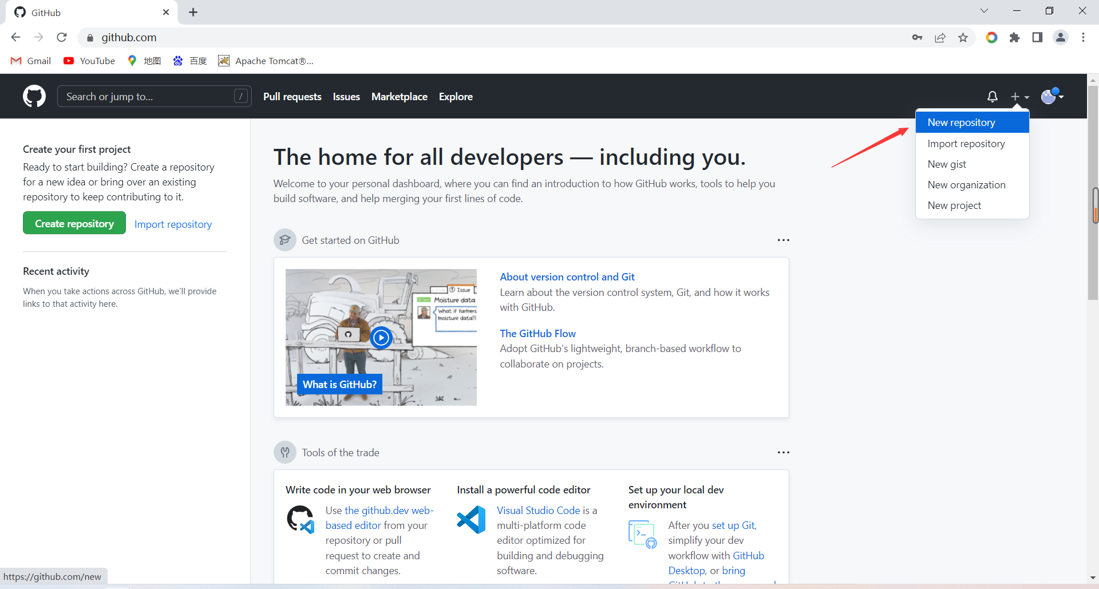Select New gist from the dropdown
This screenshot has height=589, width=1099.
point(972,164)
